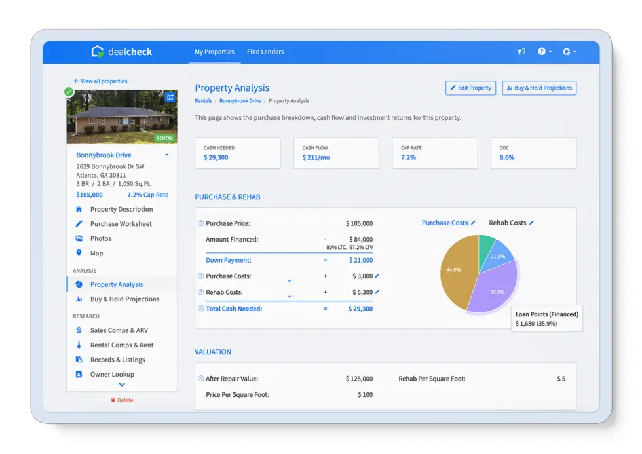Open the announcements megaphone icon
642x454 pixels.
click(x=521, y=52)
